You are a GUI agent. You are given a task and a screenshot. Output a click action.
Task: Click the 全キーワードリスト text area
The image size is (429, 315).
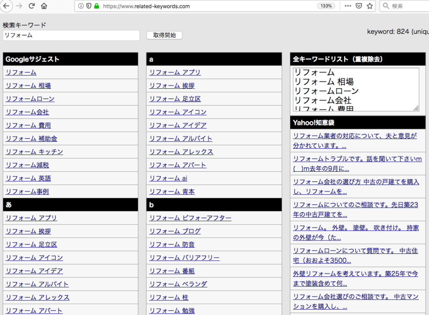(356, 89)
